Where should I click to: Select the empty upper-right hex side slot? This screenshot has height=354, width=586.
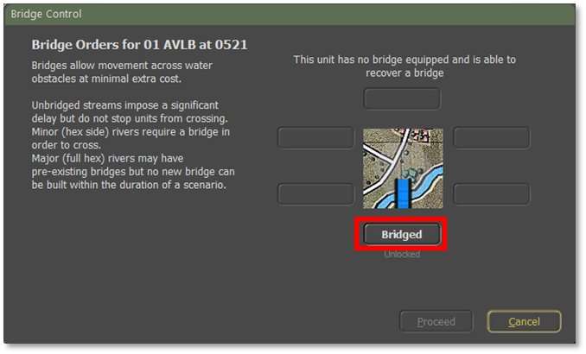click(x=491, y=138)
